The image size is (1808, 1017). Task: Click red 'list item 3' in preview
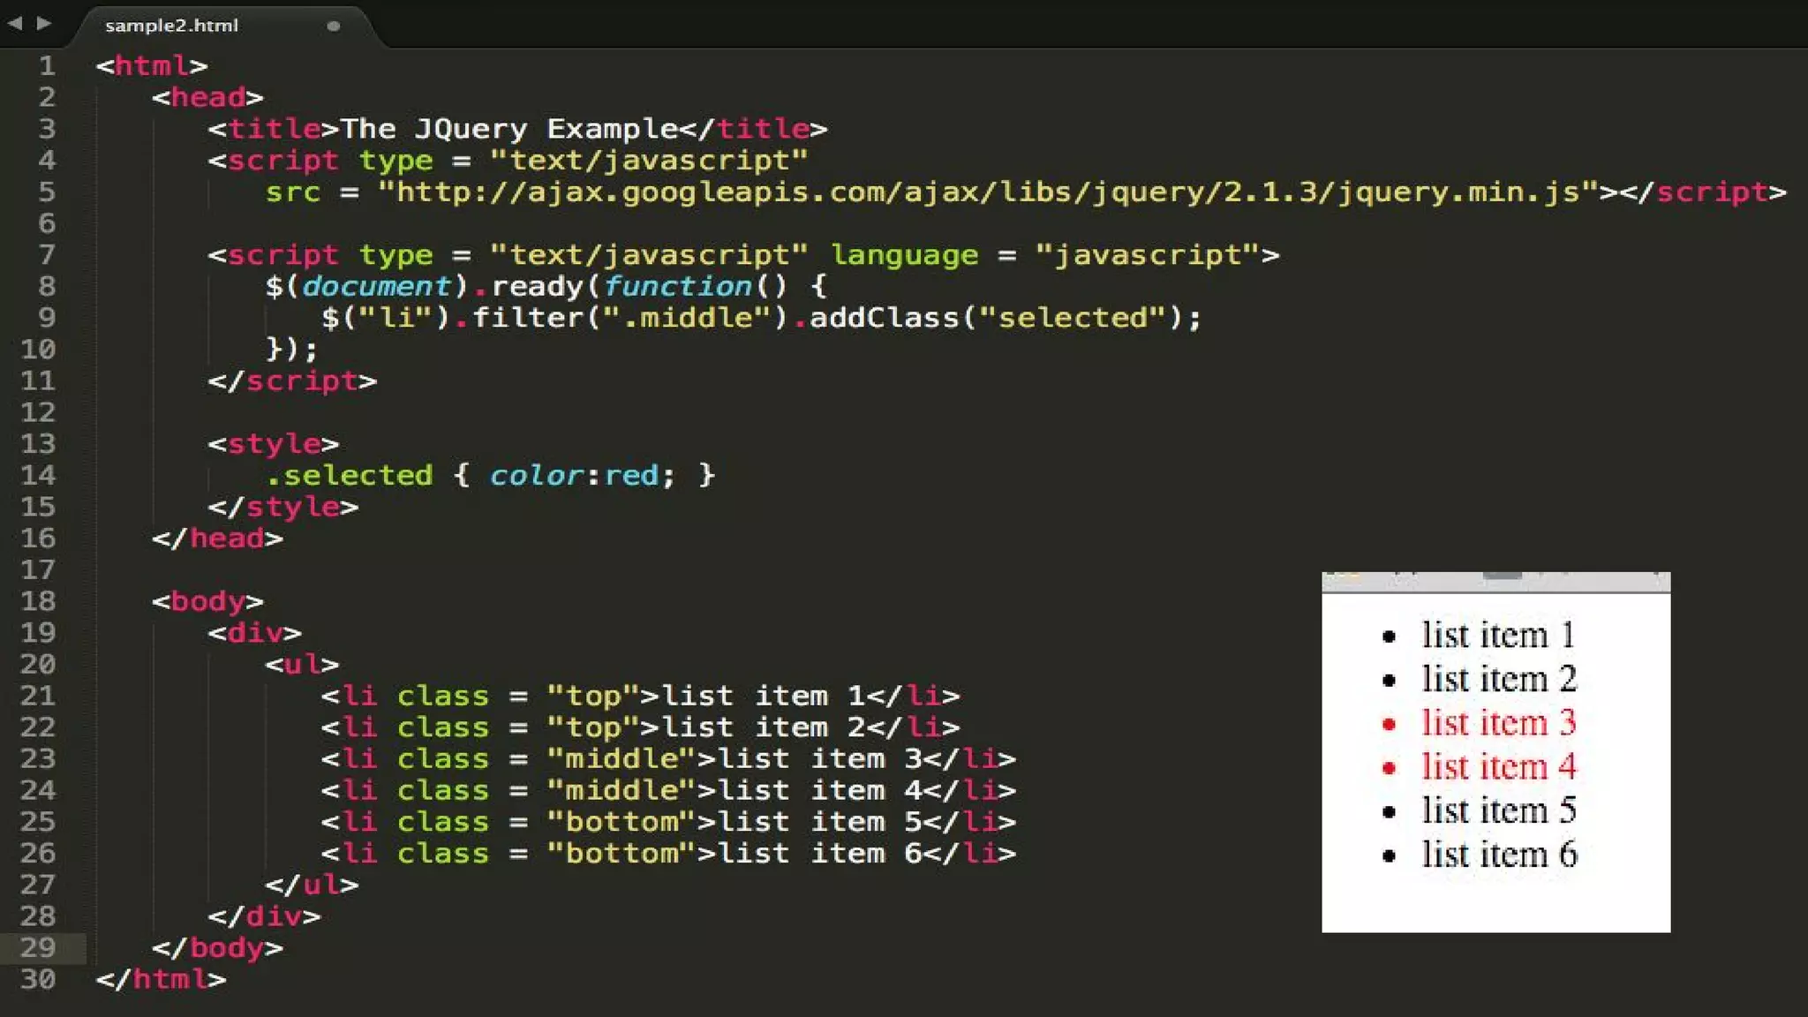point(1498,723)
